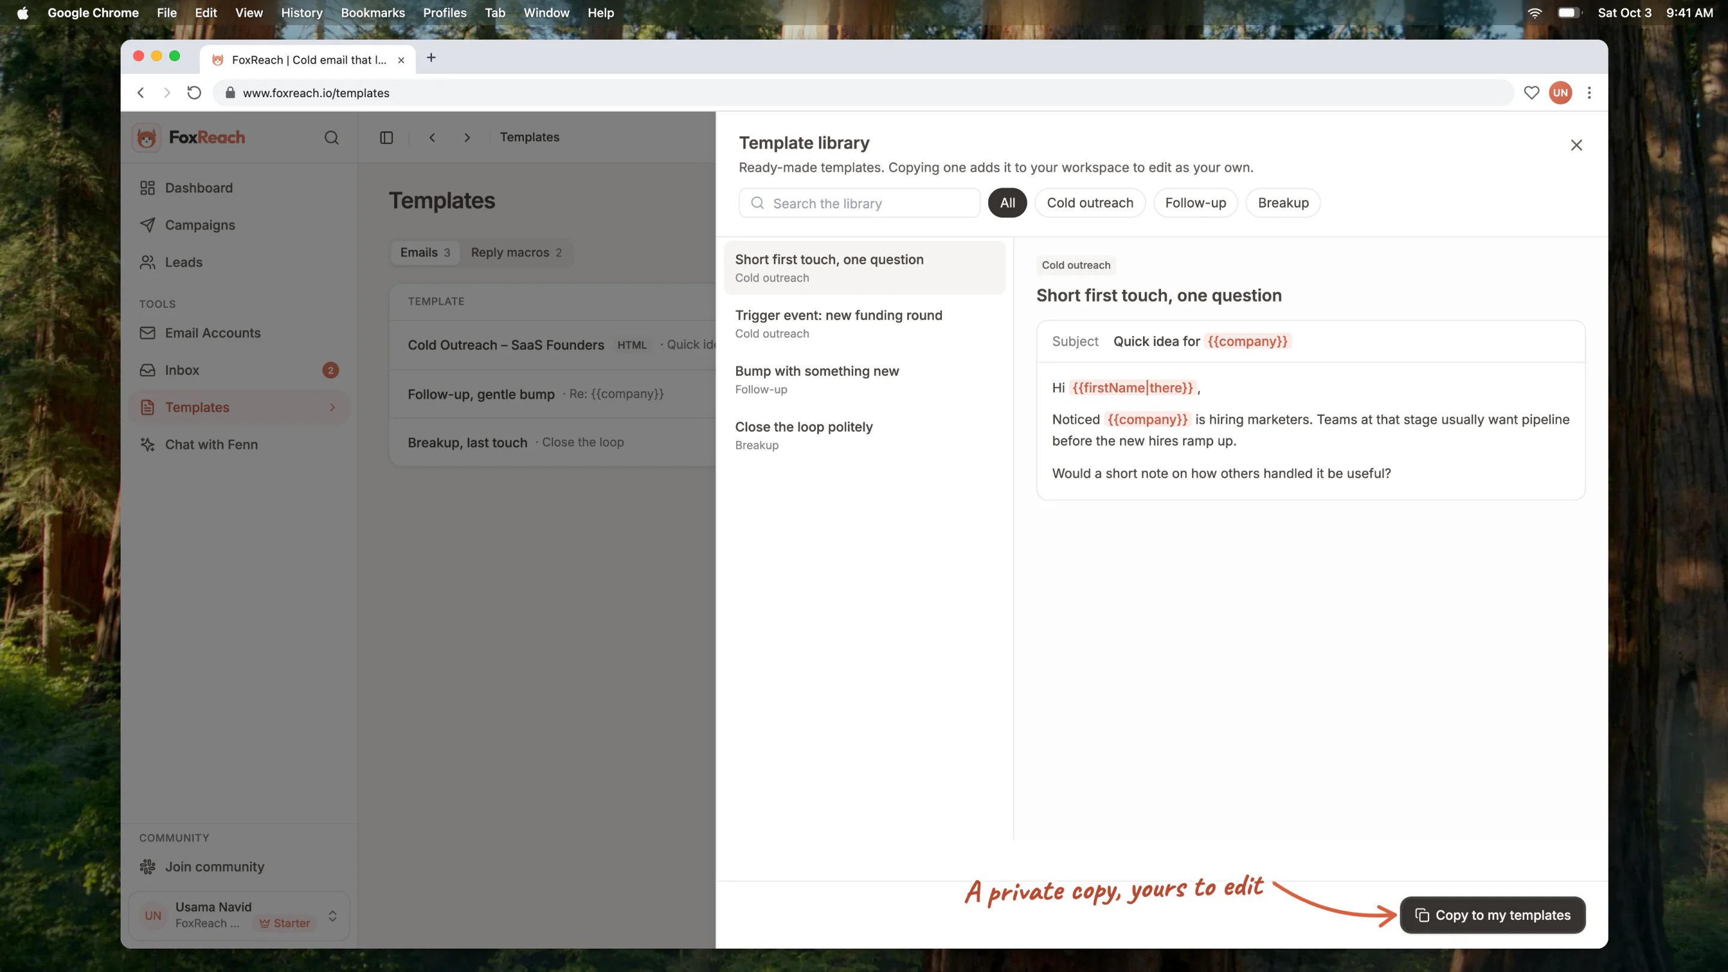This screenshot has height=972, width=1728.
Task: Select Bump with something new template
Action: 864,379
